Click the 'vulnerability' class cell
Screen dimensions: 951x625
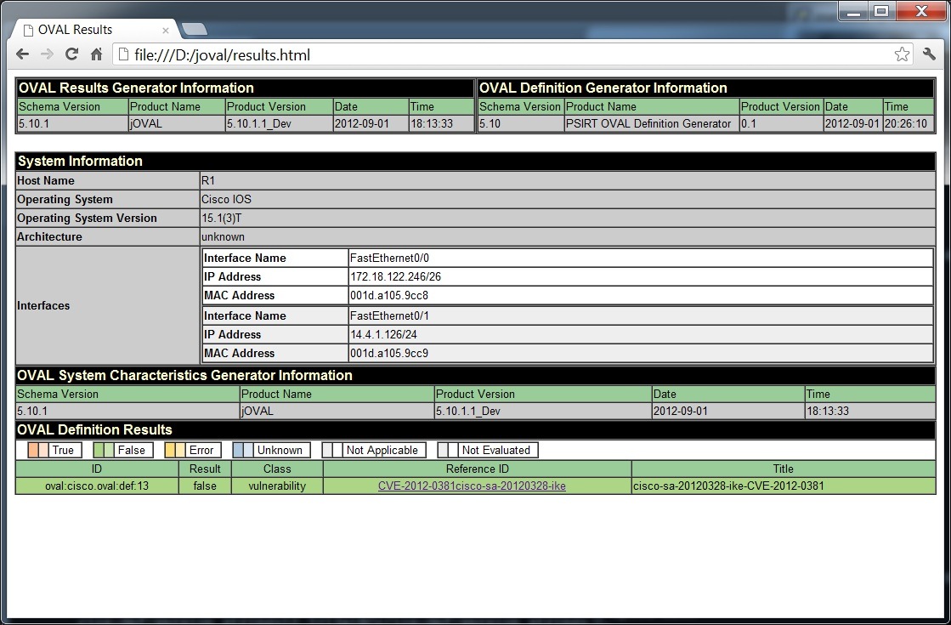pyautogui.click(x=277, y=486)
